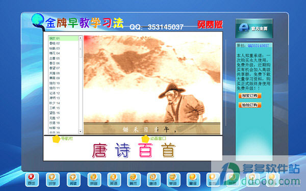Select poem 绝句 10 in the list
This screenshot has width=306, height=191.
point(63,83)
